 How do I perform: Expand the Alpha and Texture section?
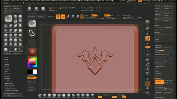pyautogui.click(x=9, y=86)
